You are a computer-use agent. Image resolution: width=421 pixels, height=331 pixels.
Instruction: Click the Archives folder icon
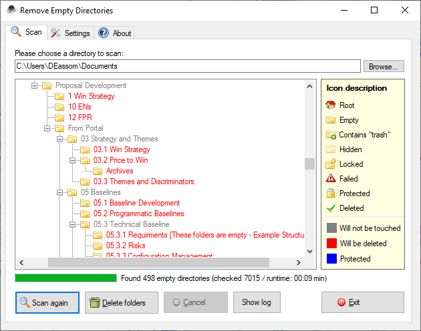[98, 171]
